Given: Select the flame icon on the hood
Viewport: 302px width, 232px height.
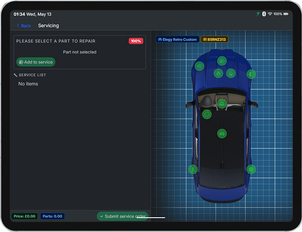Looking at the screenshot, I should click(x=218, y=73).
